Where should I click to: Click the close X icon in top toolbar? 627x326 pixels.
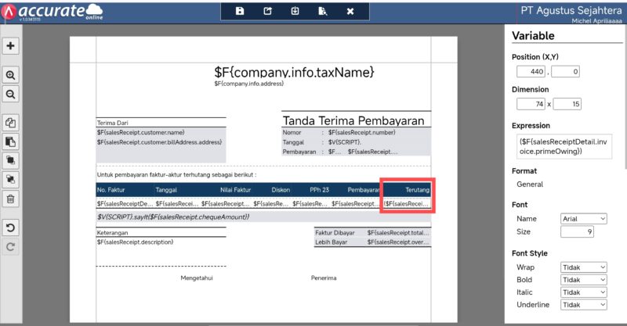[x=350, y=11]
